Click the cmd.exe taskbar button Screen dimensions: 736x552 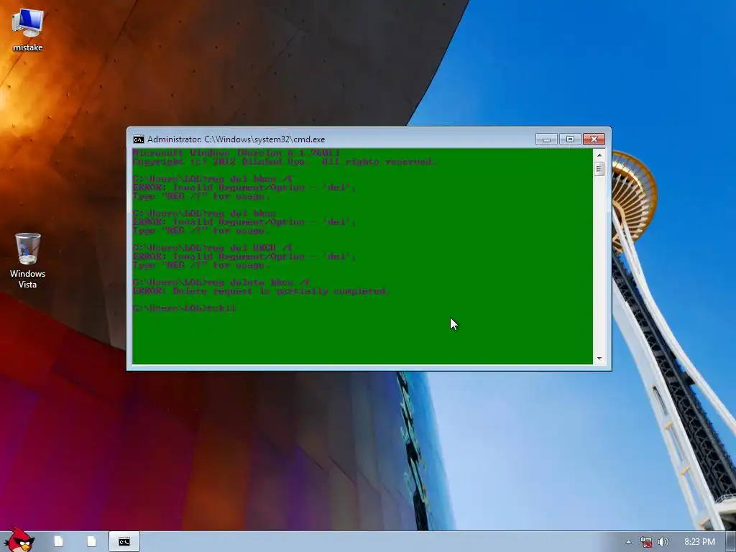click(124, 542)
